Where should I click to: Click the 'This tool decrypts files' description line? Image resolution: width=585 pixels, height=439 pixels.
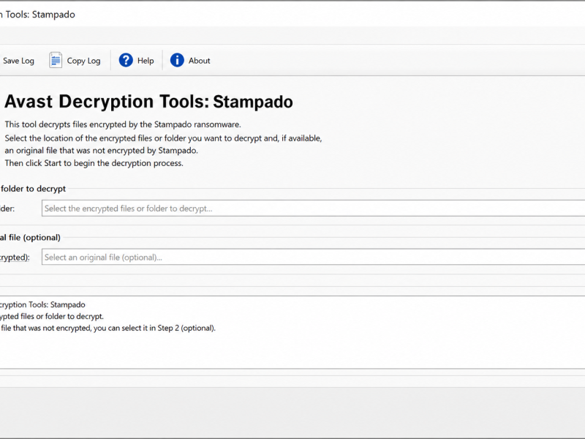coord(123,124)
